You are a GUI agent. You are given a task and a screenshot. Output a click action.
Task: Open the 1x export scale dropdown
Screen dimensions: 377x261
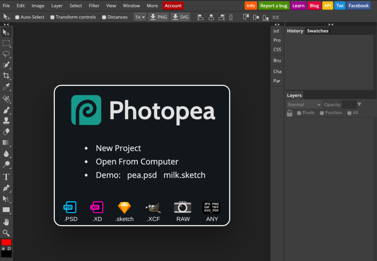pyautogui.click(x=140, y=17)
